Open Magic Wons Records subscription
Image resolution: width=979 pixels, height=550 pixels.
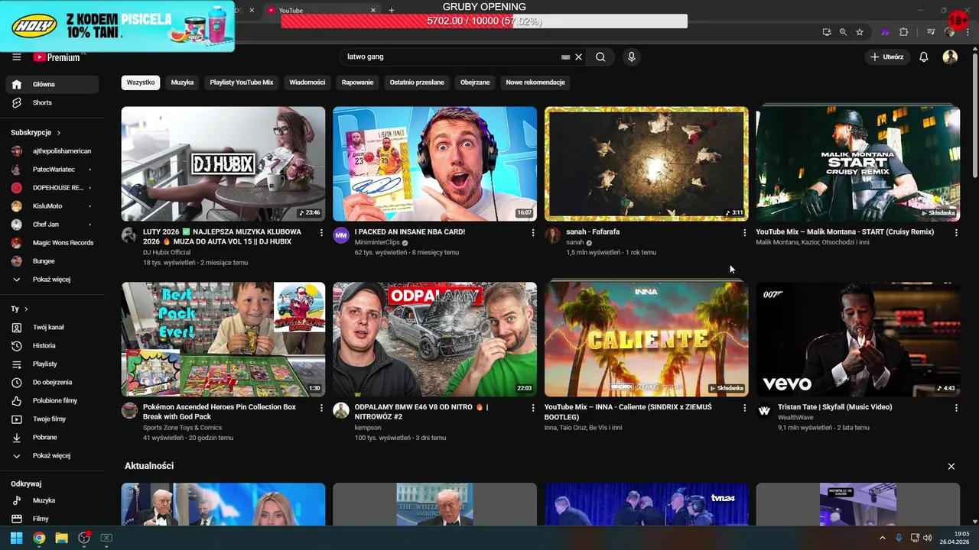[52, 243]
